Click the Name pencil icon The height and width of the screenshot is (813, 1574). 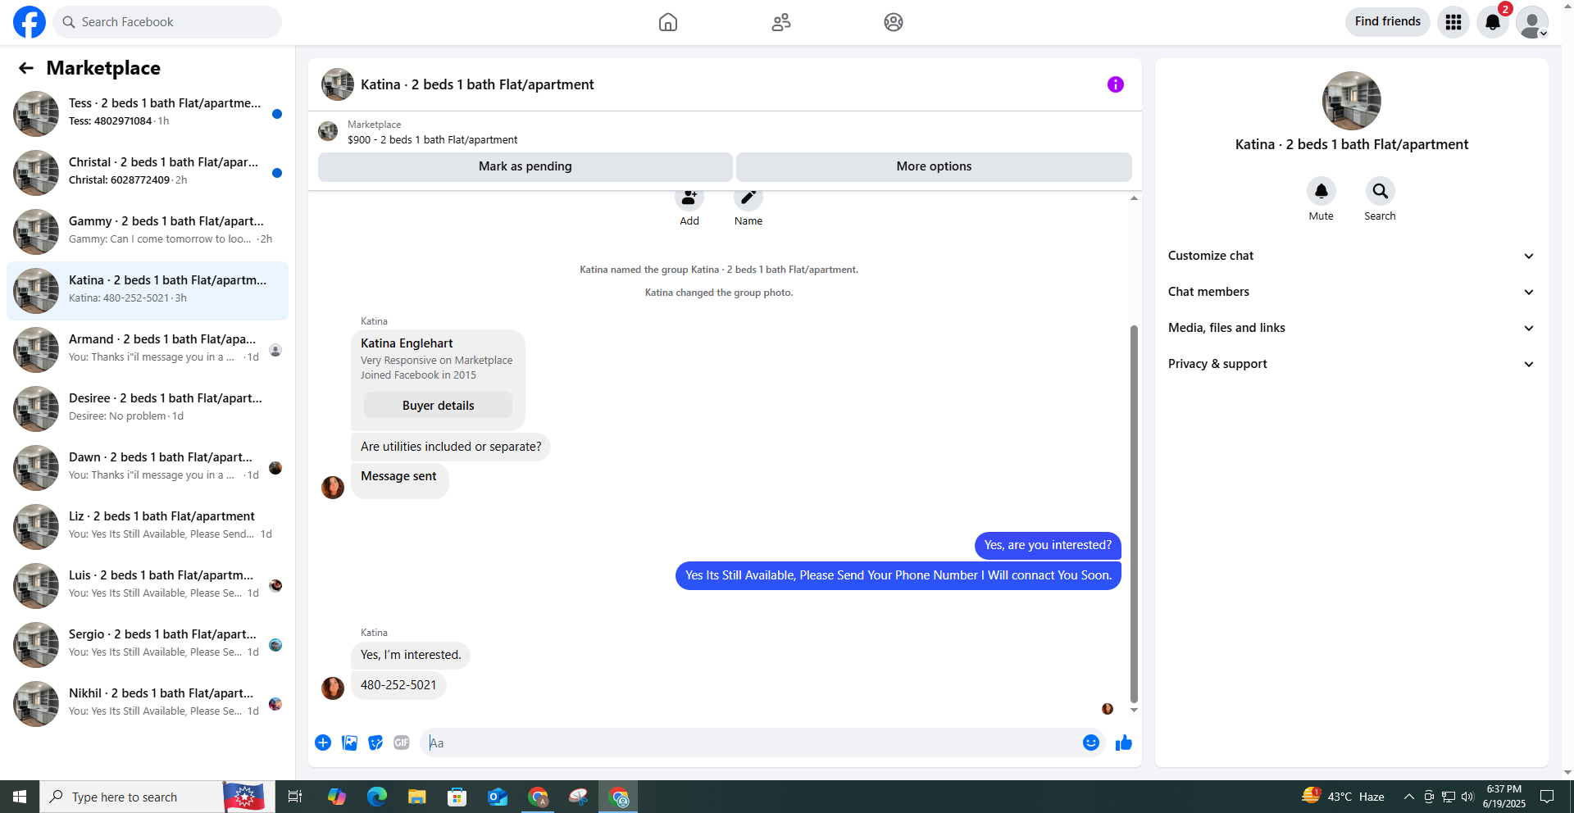[x=748, y=198]
